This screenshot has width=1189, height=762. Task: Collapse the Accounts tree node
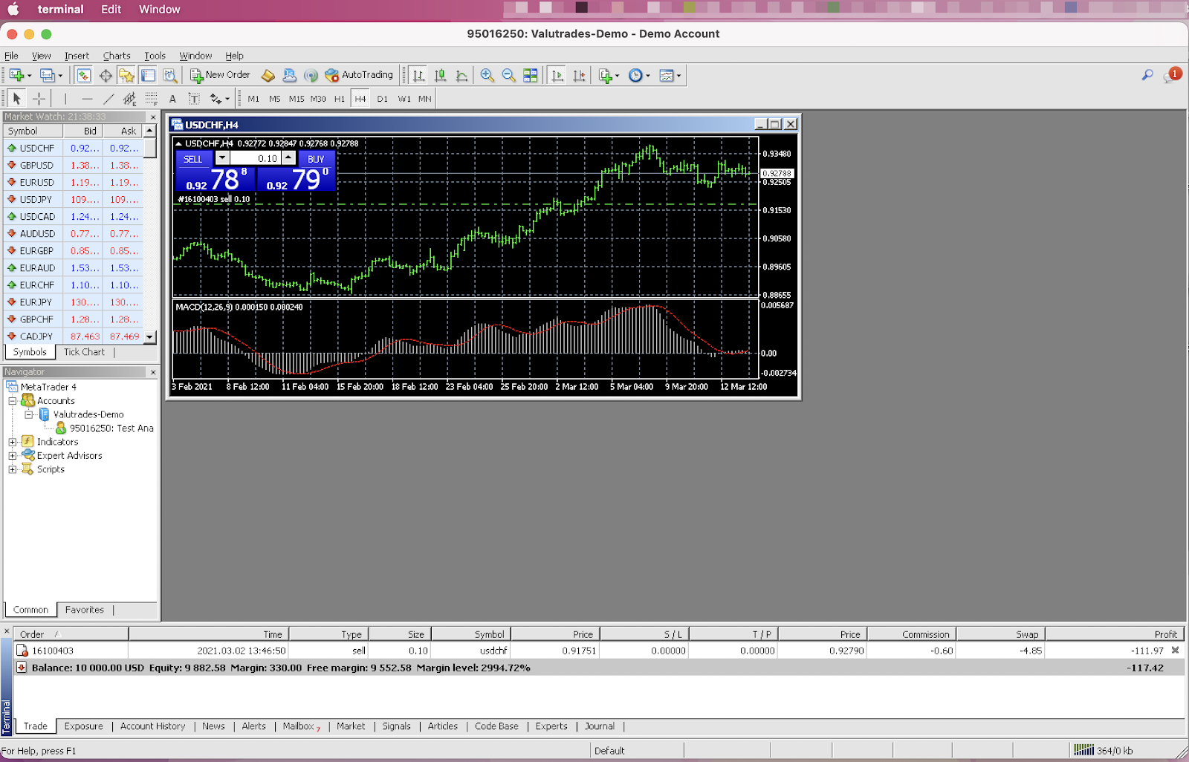pyautogui.click(x=13, y=401)
